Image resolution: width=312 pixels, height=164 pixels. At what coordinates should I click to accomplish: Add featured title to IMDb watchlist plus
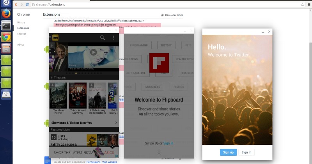(x=52, y=45)
